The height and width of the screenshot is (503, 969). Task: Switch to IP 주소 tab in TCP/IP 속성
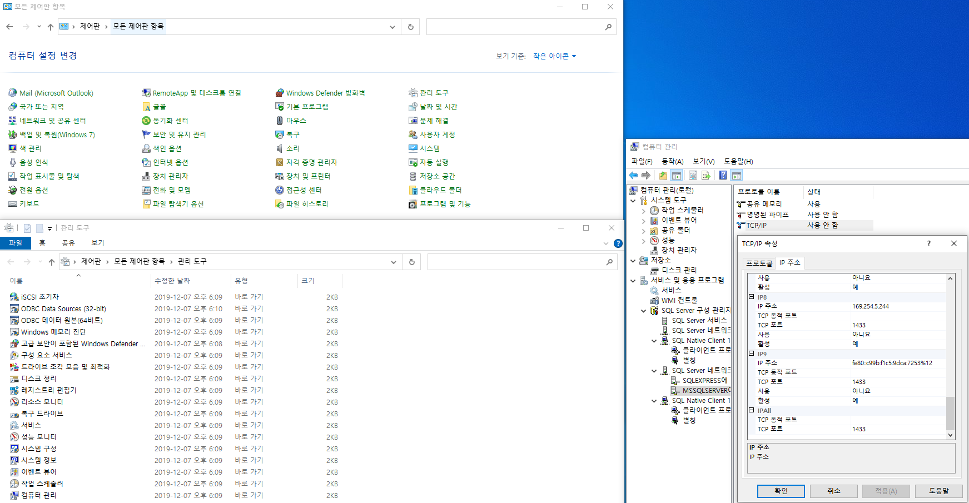click(789, 262)
